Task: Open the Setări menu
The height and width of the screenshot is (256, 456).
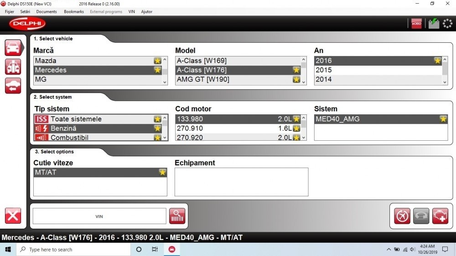Action: [x=25, y=11]
